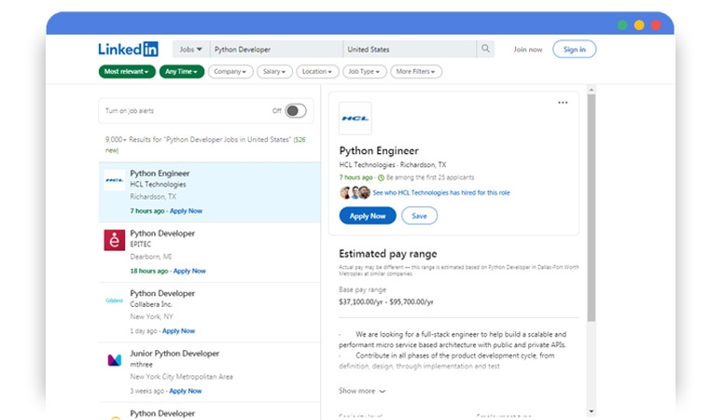Click the Collabera company logo

[114, 301]
